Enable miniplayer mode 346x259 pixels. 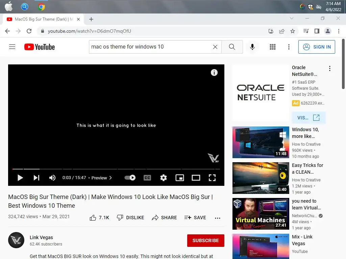click(x=180, y=178)
